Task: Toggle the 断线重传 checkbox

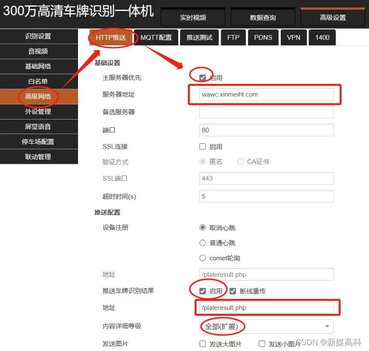Action: [233, 291]
